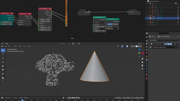Click the X axis on navigation gizmo
The width and height of the screenshot is (180, 101).
pos(143,53)
